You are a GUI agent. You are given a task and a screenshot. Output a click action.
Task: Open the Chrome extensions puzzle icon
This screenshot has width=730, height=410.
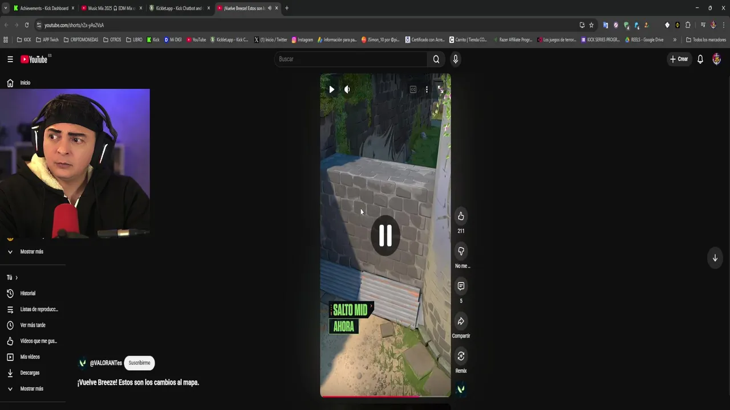point(688,25)
